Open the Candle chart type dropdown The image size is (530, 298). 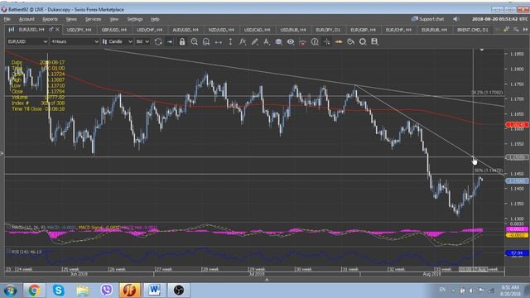point(118,41)
